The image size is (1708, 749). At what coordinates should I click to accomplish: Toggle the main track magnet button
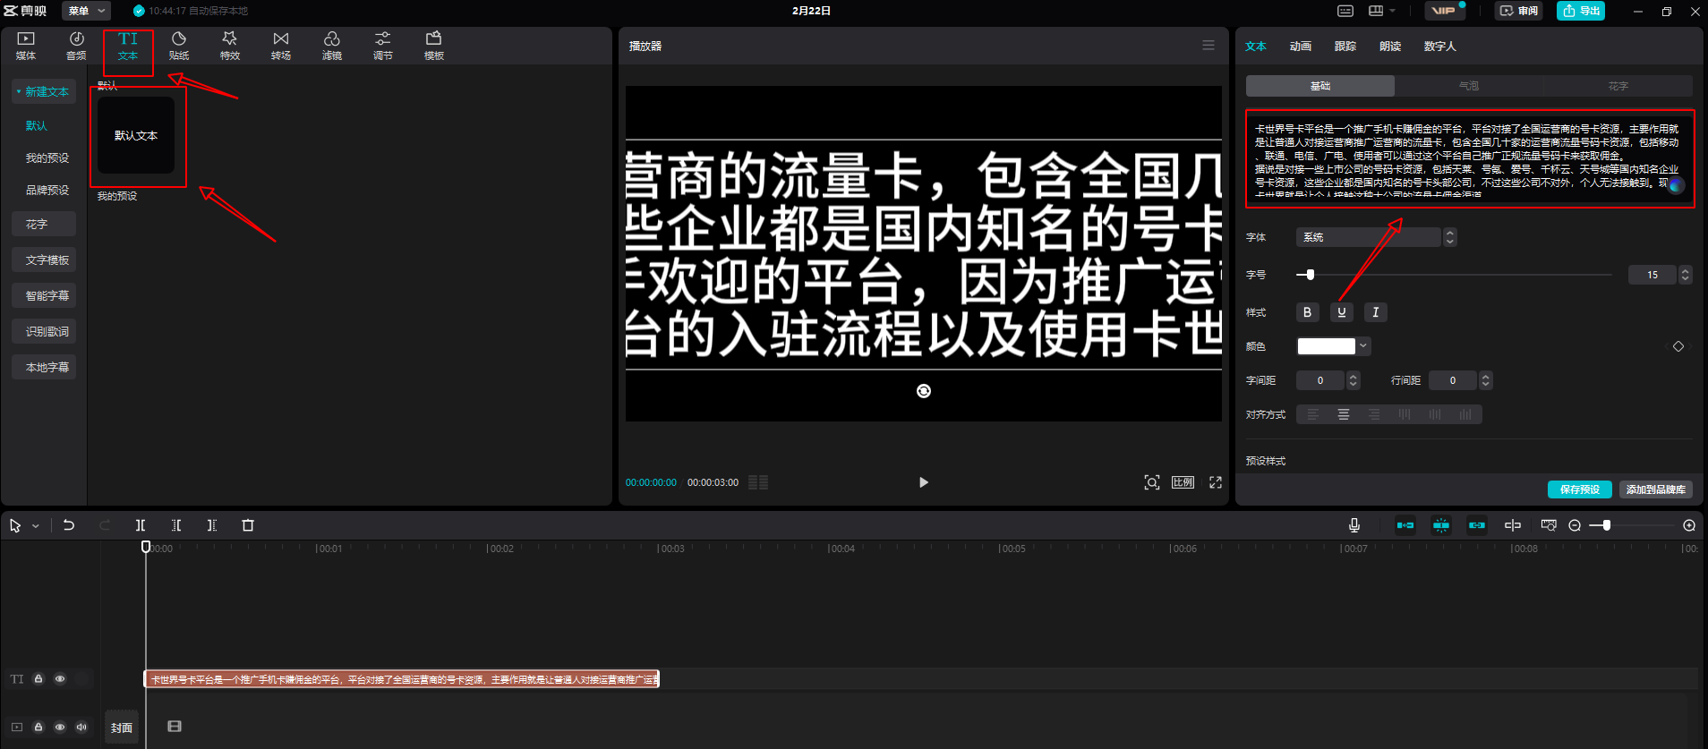click(1405, 525)
